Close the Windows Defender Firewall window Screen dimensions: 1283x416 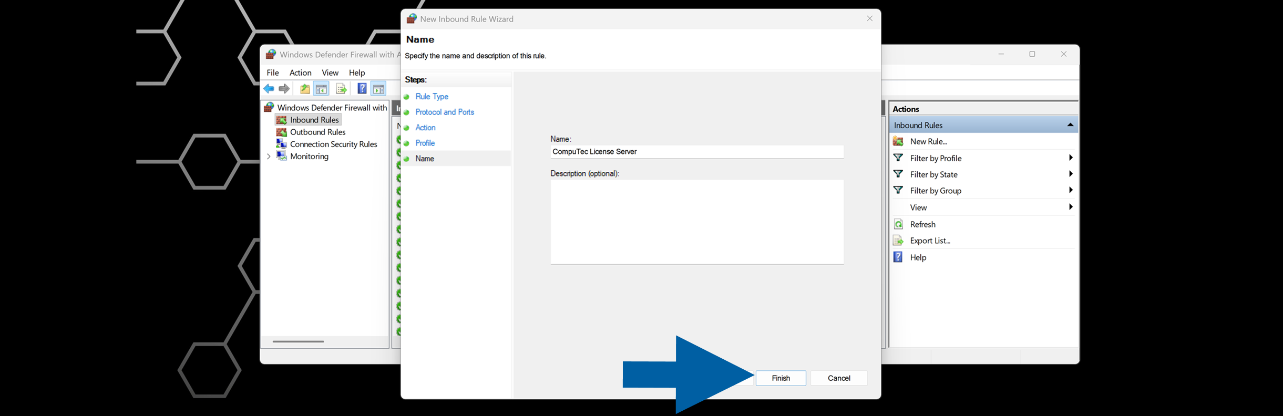pyautogui.click(x=1063, y=54)
